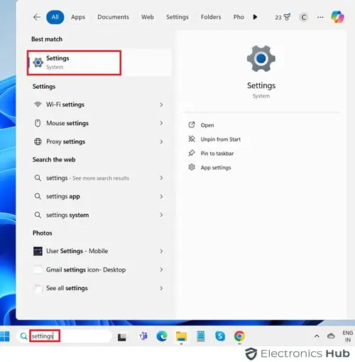The width and height of the screenshot is (355, 362).
Task: Switch to the Documents filter tab
Action: pyautogui.click(x=113, y=17)
